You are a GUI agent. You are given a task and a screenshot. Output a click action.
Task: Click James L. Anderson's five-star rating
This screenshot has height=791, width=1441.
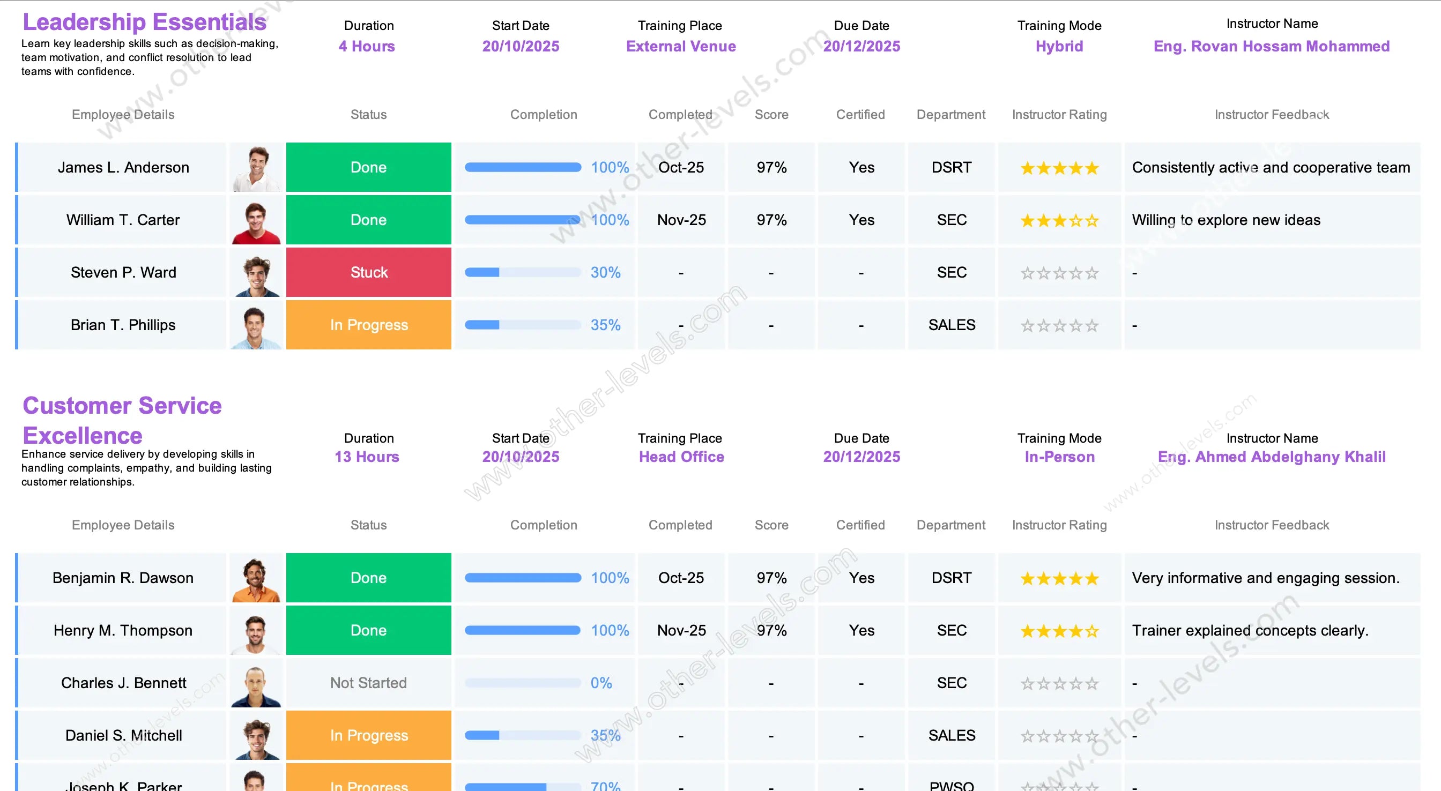tap(1059, 168)
